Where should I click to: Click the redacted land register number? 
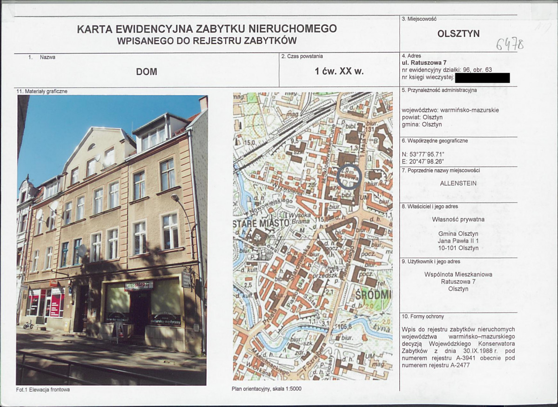coord(482,78)
